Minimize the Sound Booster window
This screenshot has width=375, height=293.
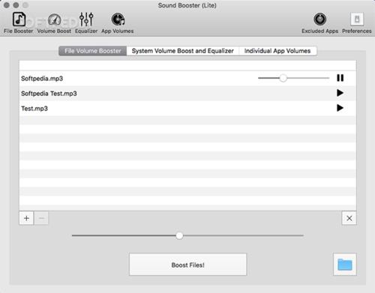16,5
